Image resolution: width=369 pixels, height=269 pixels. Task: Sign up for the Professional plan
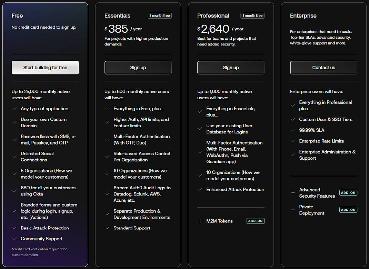coord(231,68)
